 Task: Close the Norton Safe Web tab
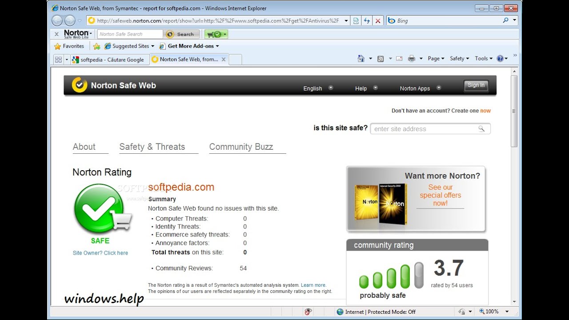(224, 59)
